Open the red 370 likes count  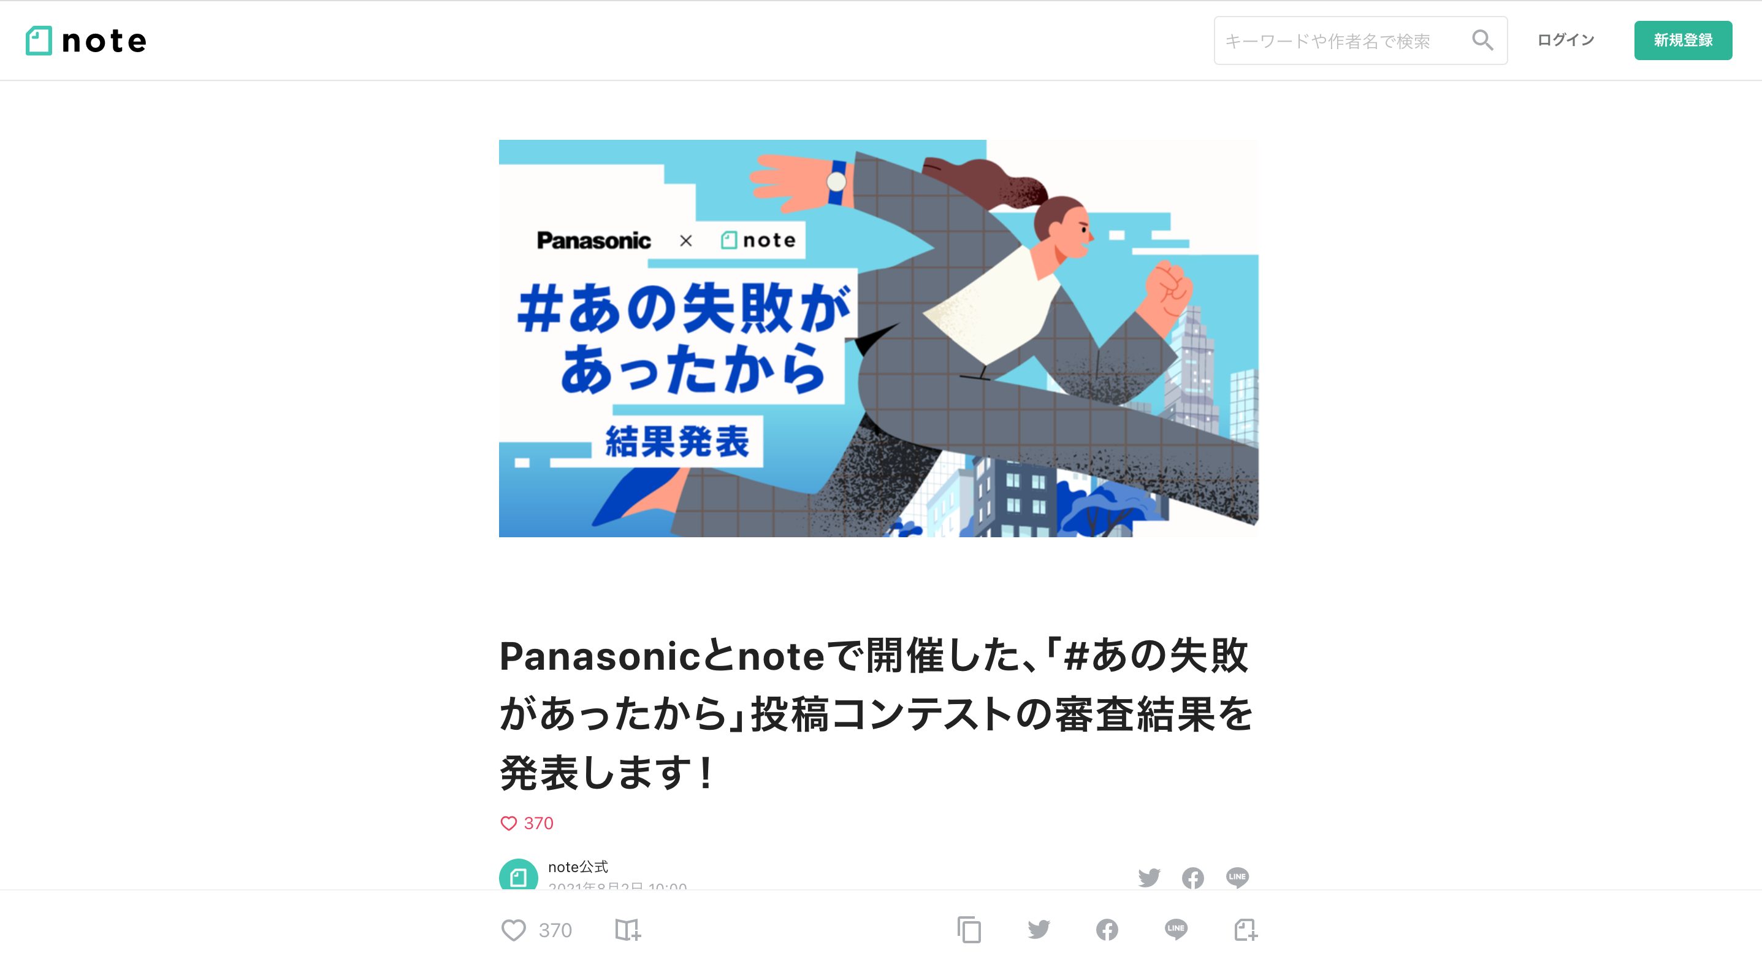538,823
